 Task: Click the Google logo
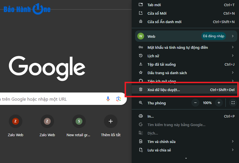pyautogui.click(x=47, y=68)
